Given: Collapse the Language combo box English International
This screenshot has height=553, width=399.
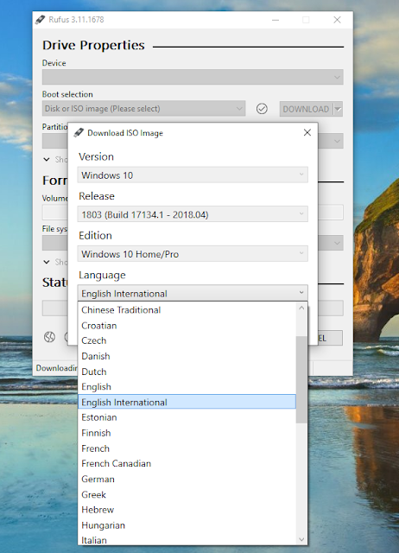Looking at the screenshot, I should tap(193, 293).
